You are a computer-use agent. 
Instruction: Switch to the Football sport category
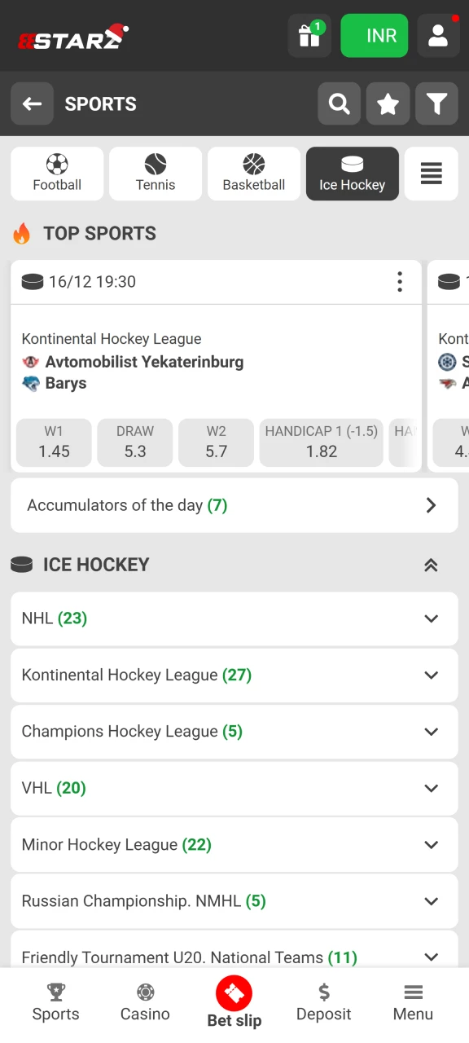pyautogui.click(x=56, y=174)
